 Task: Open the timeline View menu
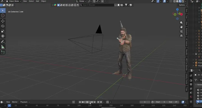(x=8, y=102)
